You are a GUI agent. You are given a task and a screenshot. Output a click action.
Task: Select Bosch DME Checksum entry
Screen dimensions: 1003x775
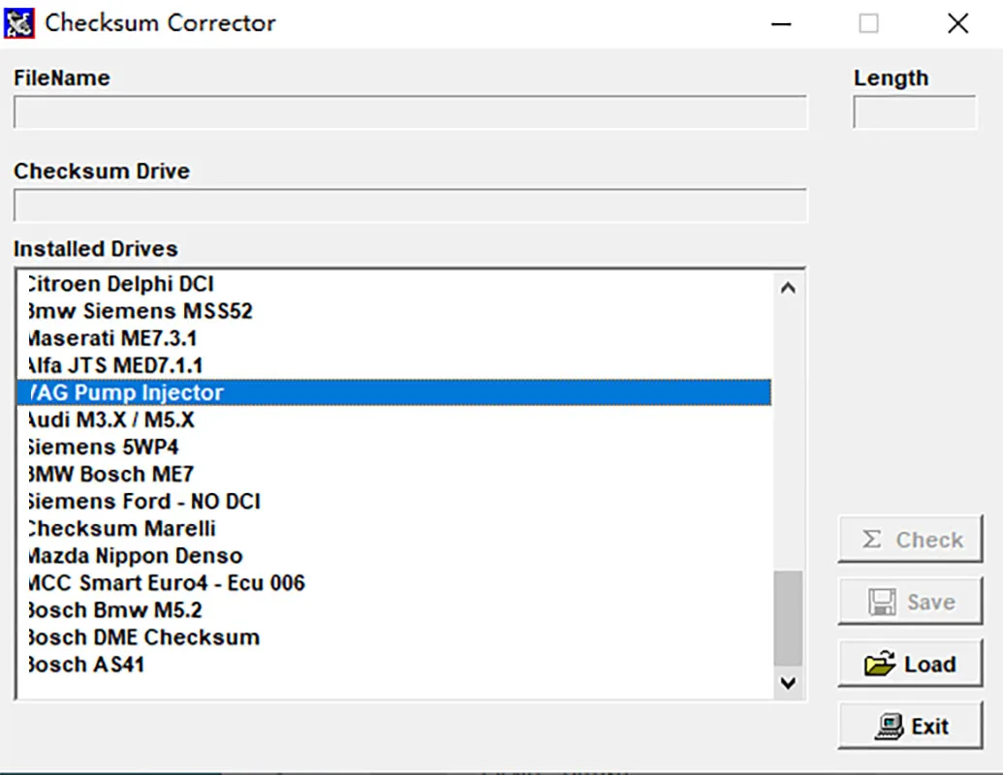click(394, 636)
